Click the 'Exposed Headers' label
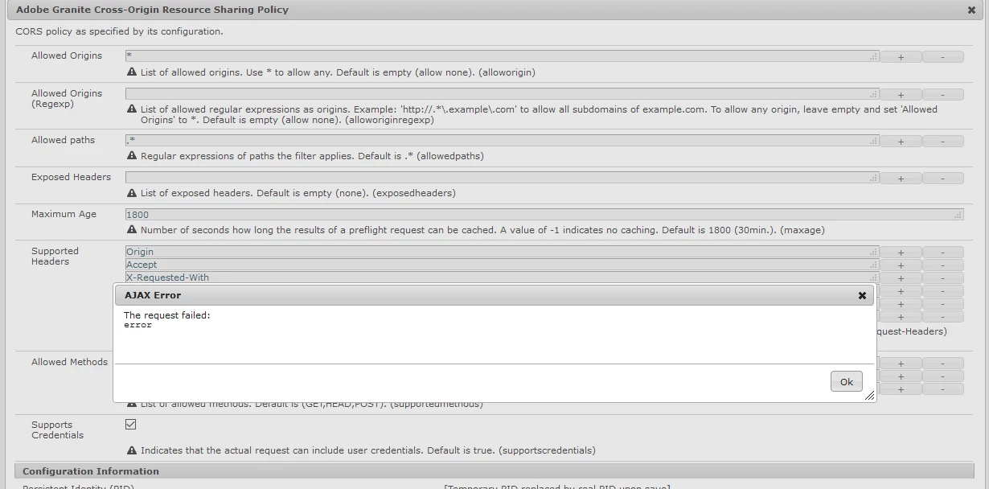 [71, 177]
